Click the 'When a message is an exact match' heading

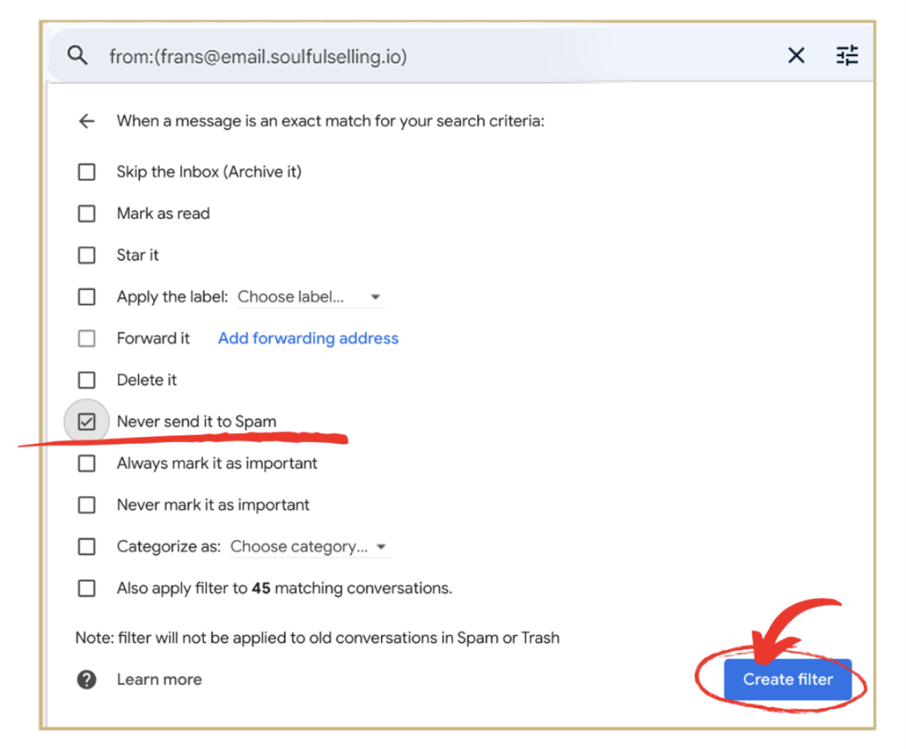(331, 121)
